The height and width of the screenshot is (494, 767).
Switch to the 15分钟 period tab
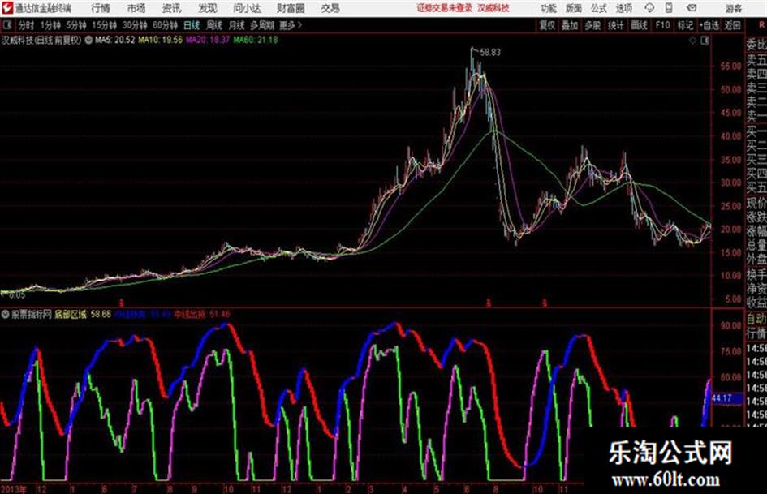coord(104,25)
